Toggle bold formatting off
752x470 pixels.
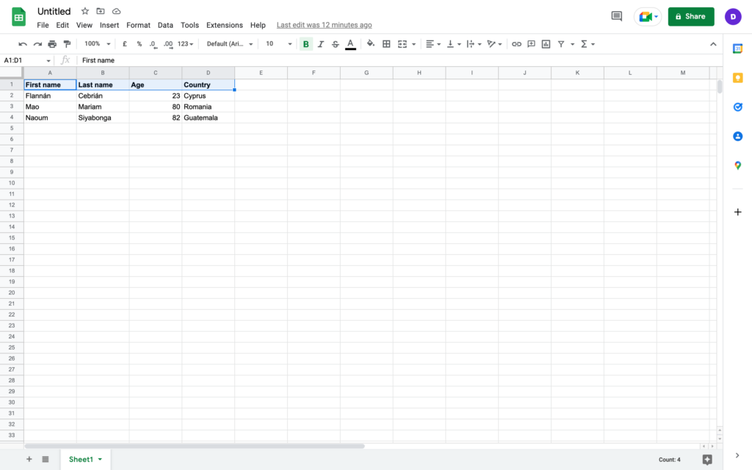click(x=306, y=44)
